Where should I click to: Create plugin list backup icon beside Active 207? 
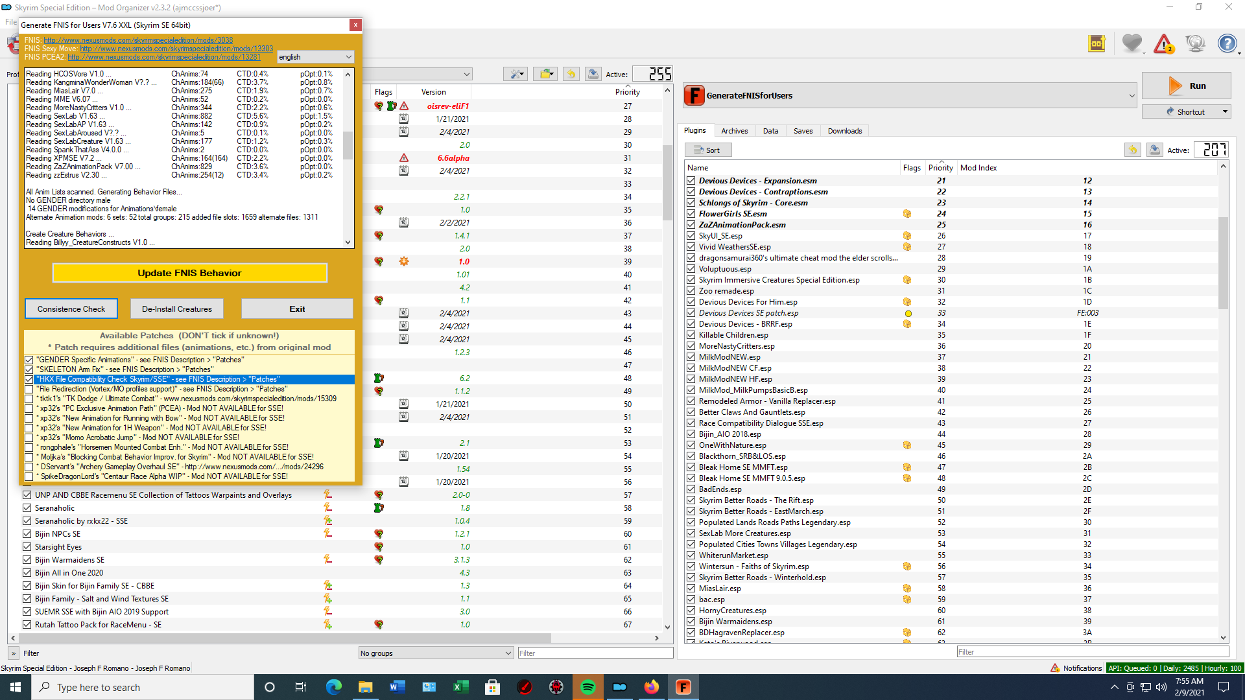tap(1155, 150)
